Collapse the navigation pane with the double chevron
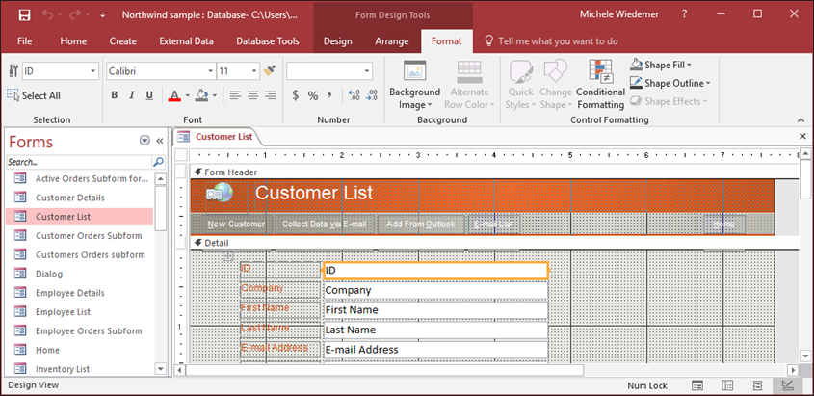814x396 pixels. [x=160, y=141]
